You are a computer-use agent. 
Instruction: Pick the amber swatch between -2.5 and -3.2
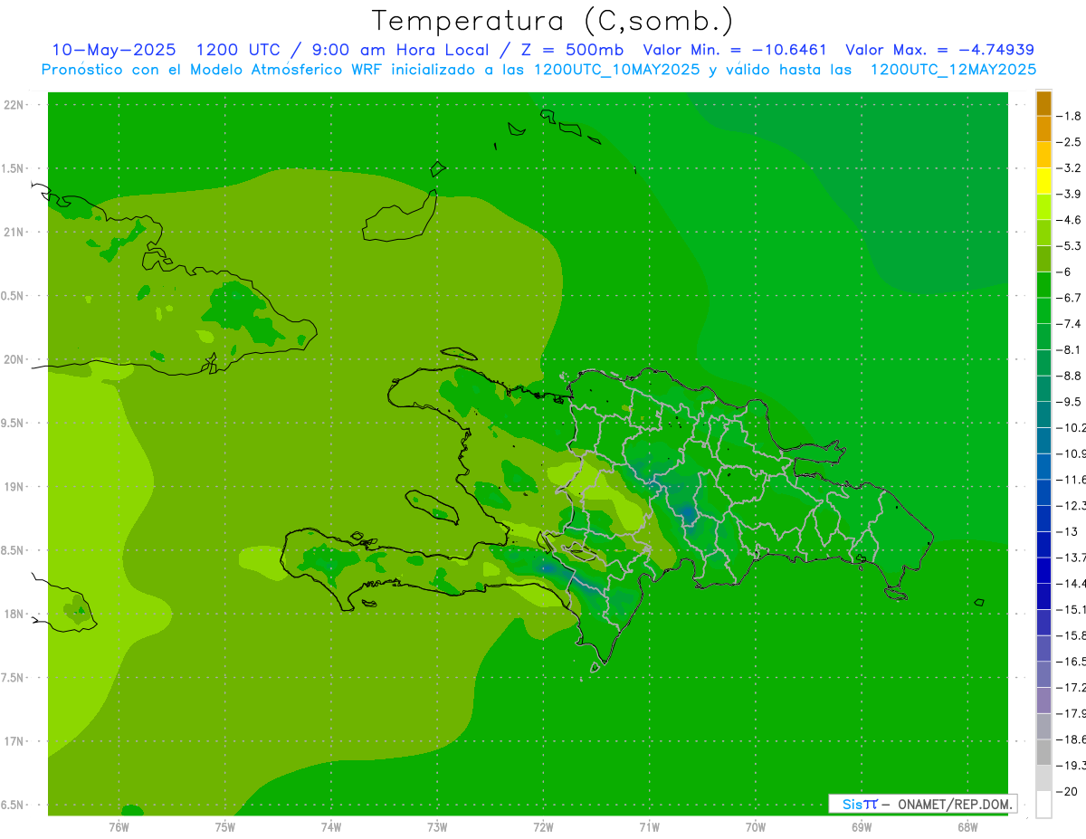click(x=1043, y=155)
